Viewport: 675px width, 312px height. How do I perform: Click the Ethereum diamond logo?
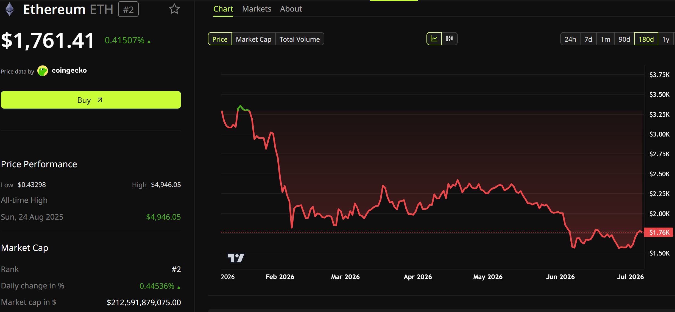click(x=10, y=9)
